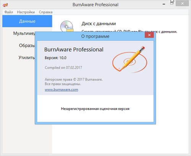Switch to the Мультимедиа category
The image size is (191, 156).
coord(24,33)
